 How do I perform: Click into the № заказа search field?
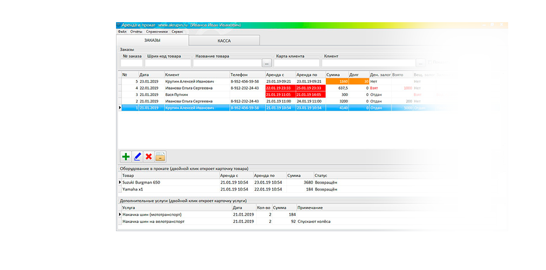pos(132,63)
